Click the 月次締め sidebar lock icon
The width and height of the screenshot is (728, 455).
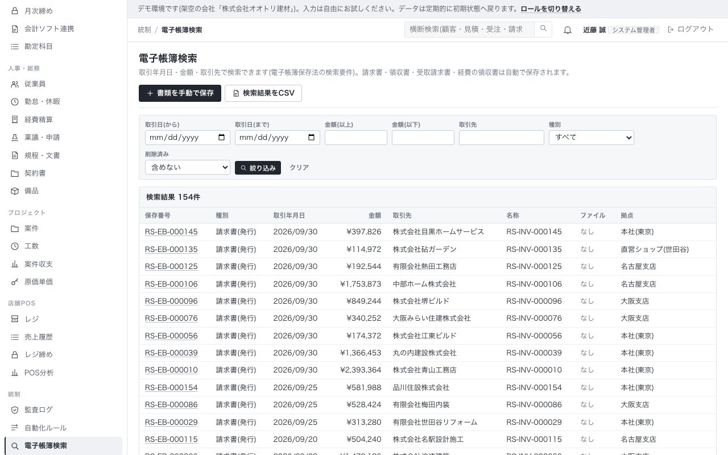pos(15,11)
